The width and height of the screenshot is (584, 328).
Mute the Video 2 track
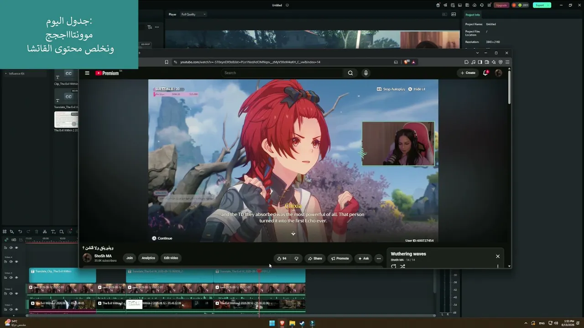(11, 293)
